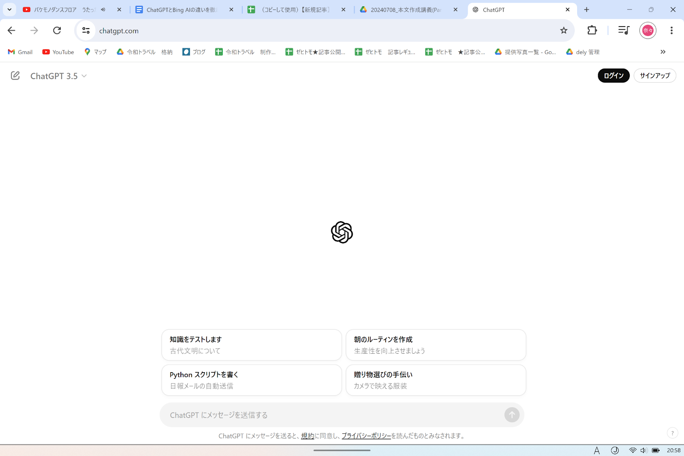Click the サインアップ button
Image resolution: width=684 pixels, height=456 pixels.
[x=655, y=76]
